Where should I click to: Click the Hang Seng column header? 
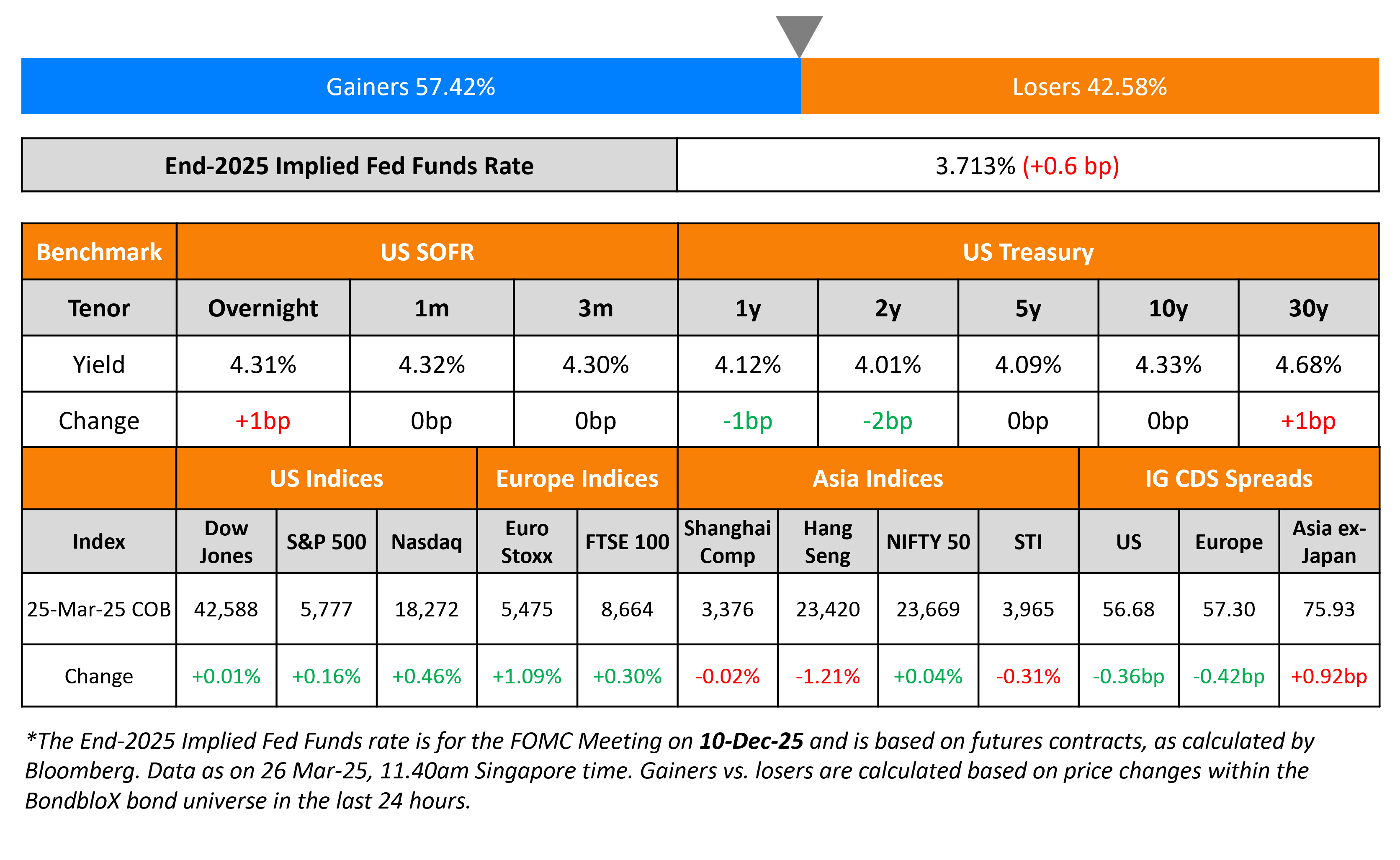click(x=828, y=542)
